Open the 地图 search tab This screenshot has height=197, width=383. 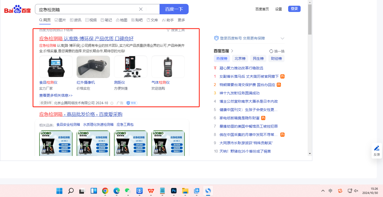(x=122, y=20)
